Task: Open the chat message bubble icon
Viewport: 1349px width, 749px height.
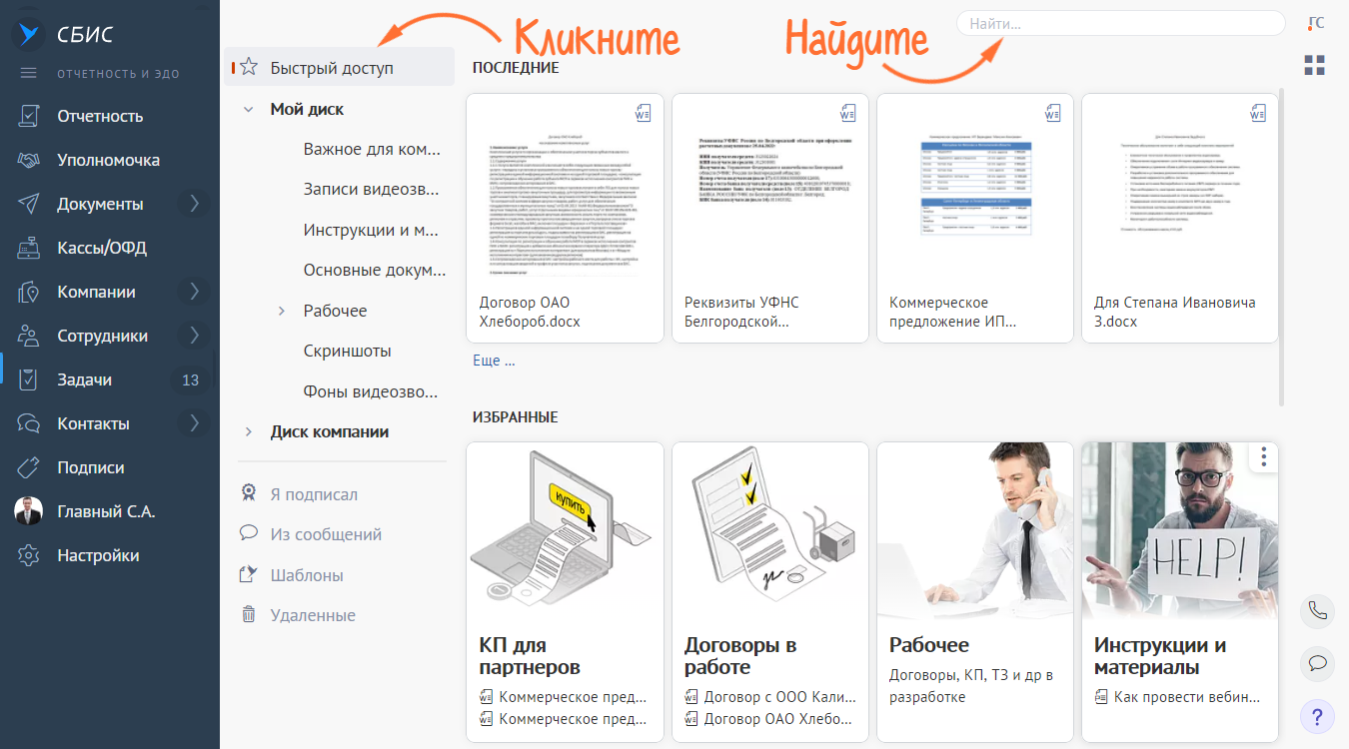Action: tap(1317, 663)
